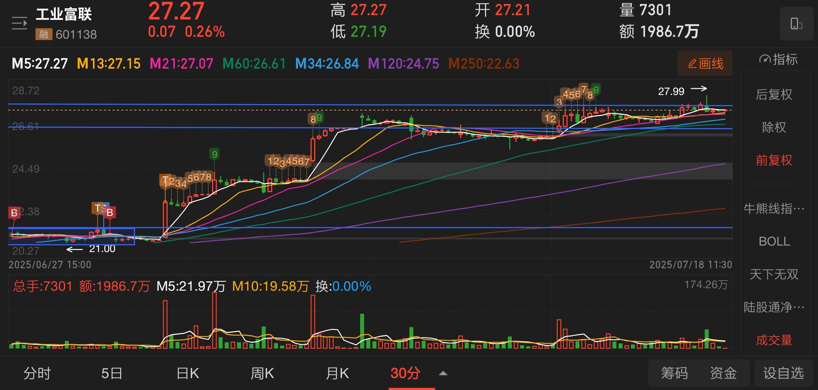818x390 pixels.
Task: Click the M5:21.97万 volume average label
Action: point(191,286)
